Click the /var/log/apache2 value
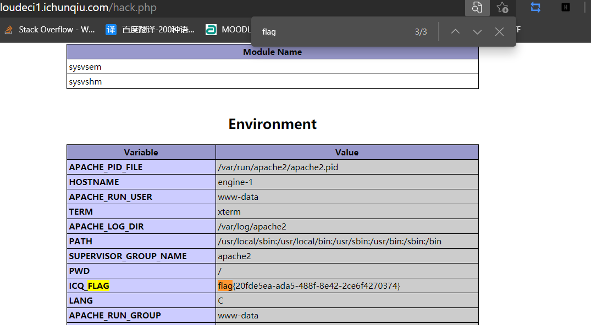The image size is (591, 325). [252, 226]
